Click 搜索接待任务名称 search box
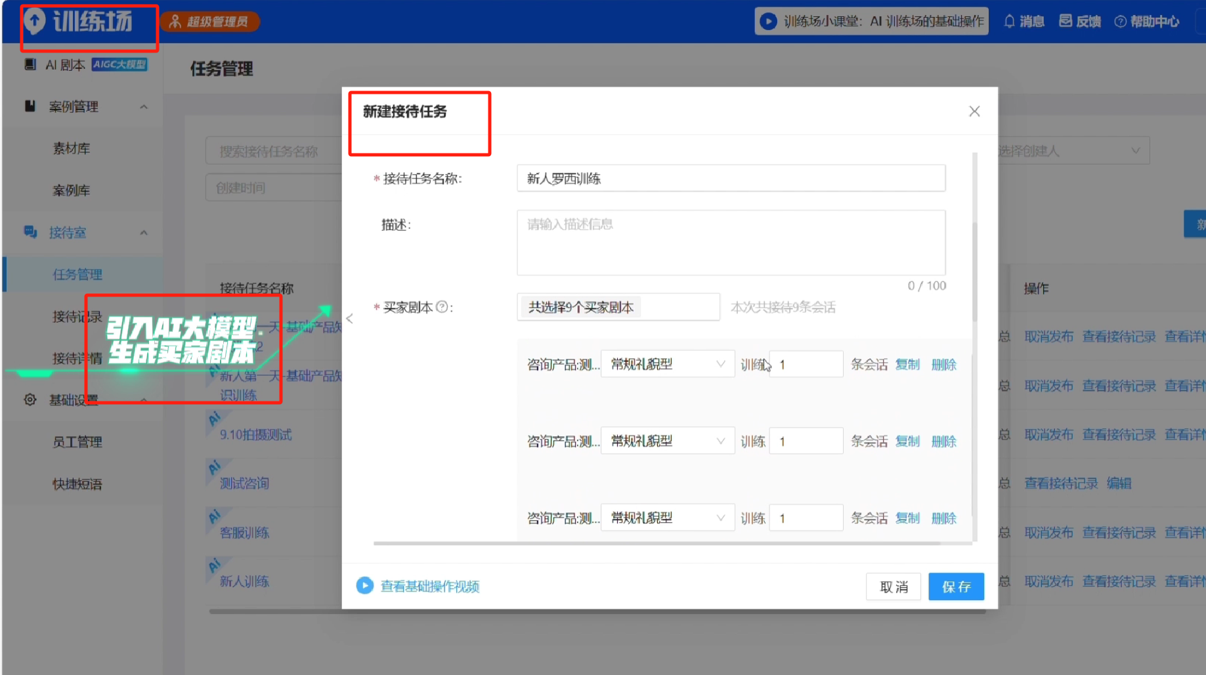 (274, 151)
